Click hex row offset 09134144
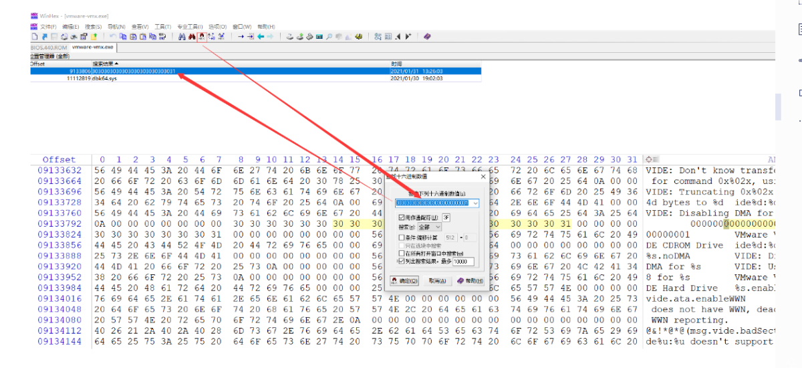The image size is (802, 368). (59, 342)
